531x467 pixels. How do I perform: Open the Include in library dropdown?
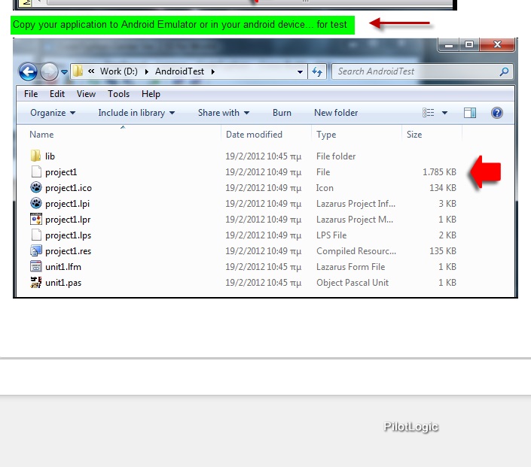coord(136,113)
